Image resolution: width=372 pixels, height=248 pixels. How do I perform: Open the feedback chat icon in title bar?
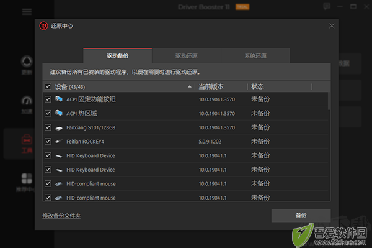point(327,6)
